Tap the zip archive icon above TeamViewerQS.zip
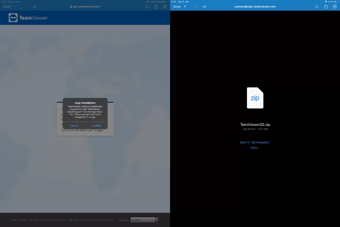The image size is (340, 227). click(x=255, y=98)
